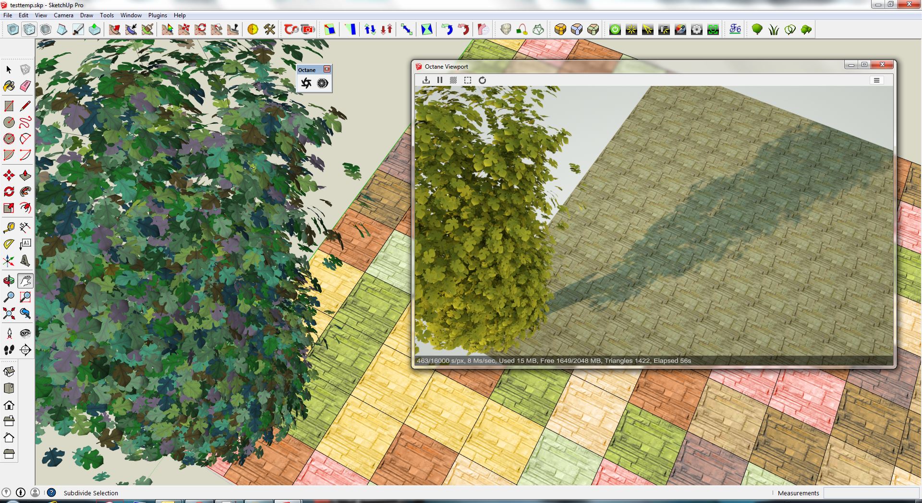Toggle render region in Octane Viewport

tap(468, 80)
